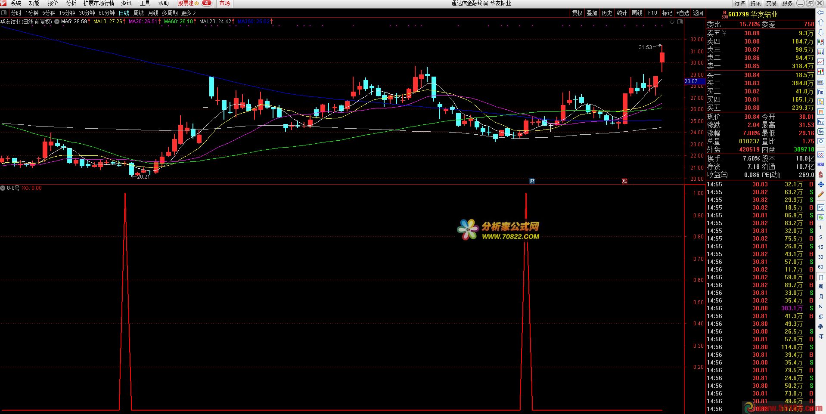826x414 pixels.
Task: Click the +自选 add to watchlist button
Action: [x=683, y=13]
